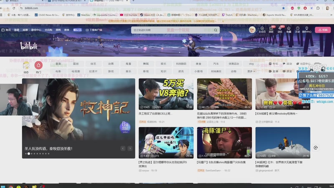Bookmark page with the star icon
334x188 pixels.
click(x=283, y=8)
